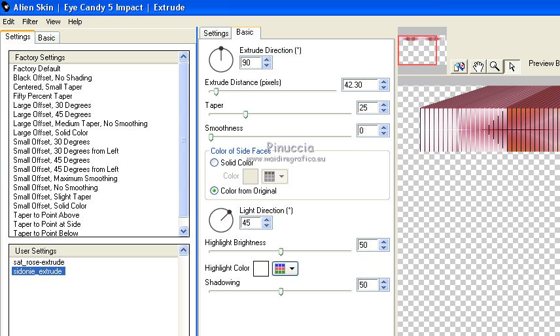Collapse the User Settings list
Viewport: 560px width, 336px height.
pos(184,250)
